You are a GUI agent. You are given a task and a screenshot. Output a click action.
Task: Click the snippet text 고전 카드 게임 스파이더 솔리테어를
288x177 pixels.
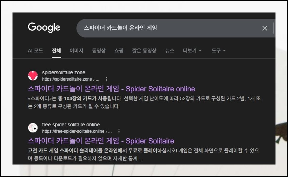pos(65,151)
